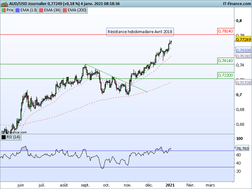252x189 pixels.
Task: Click the black RSI (14) color swatch
Action: (4, 137)
